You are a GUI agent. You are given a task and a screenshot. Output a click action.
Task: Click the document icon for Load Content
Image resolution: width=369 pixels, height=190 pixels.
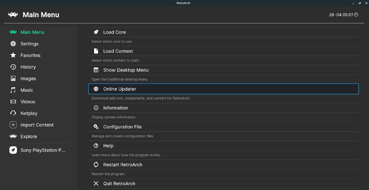(x=96, y=51)
